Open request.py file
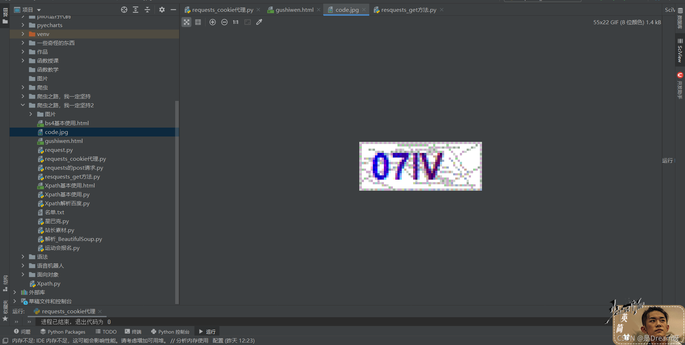Image resolution: width=685 pixels, height=345 pixels. click(59, 150)
